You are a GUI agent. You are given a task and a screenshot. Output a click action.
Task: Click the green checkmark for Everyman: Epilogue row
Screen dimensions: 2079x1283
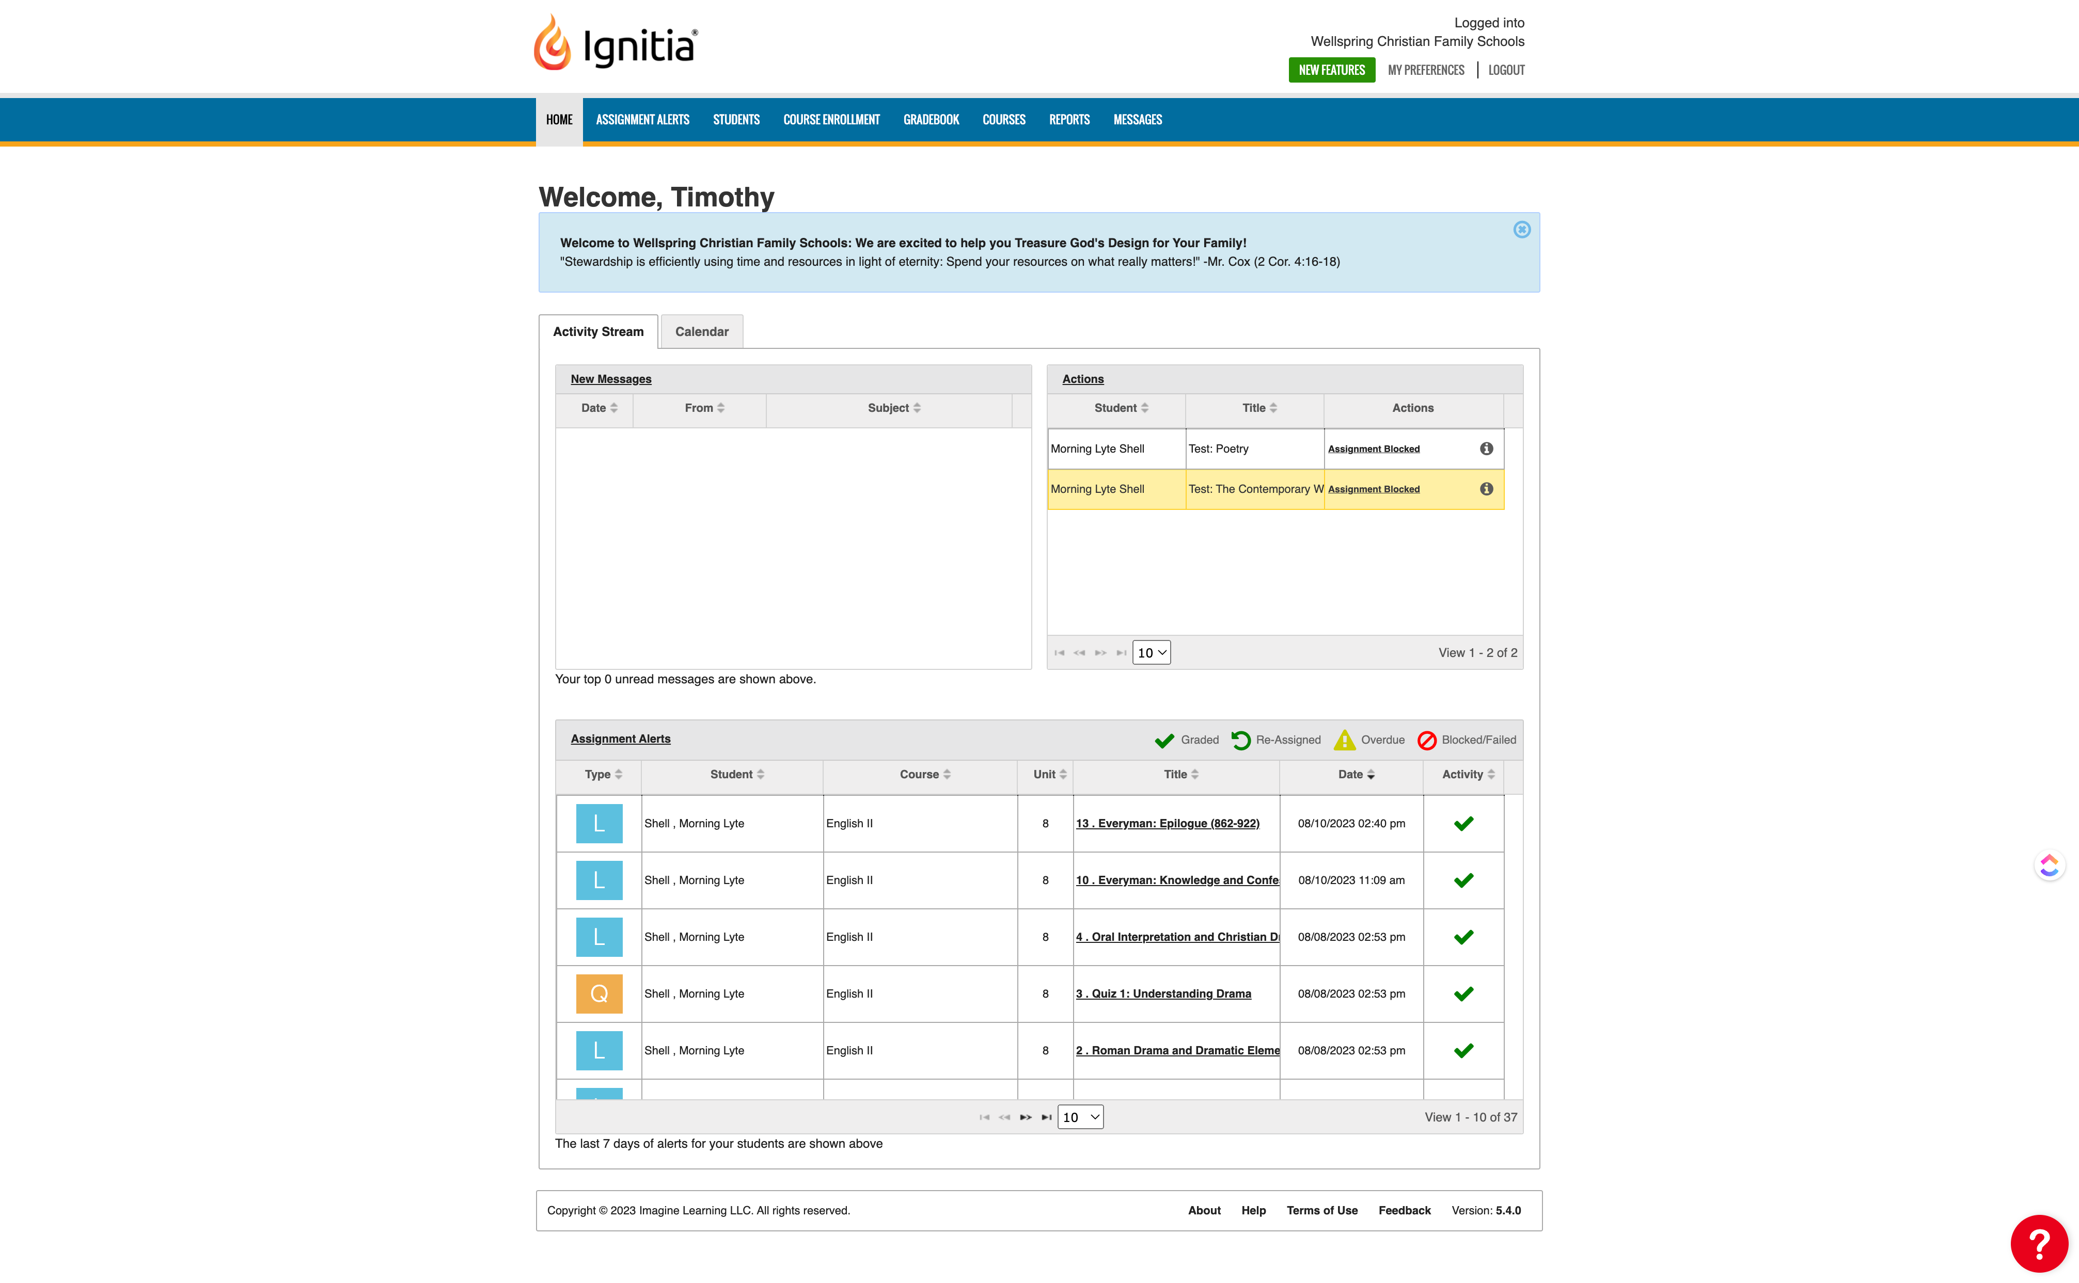point(1463,823)
